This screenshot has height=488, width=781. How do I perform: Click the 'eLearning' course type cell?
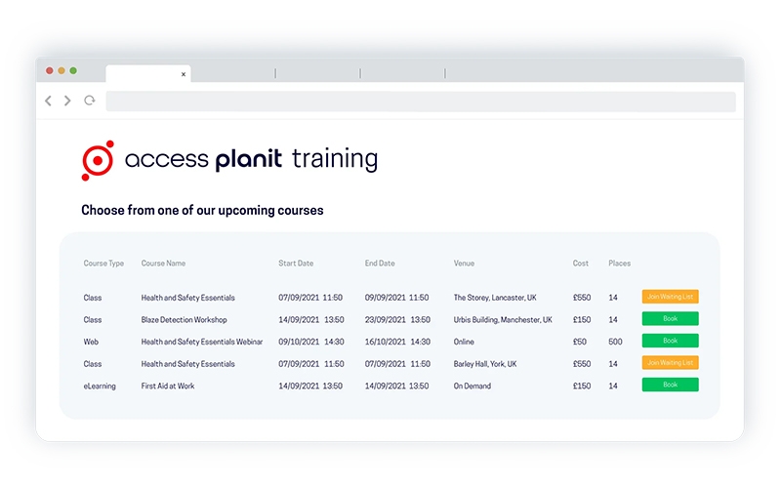point(100,386)
